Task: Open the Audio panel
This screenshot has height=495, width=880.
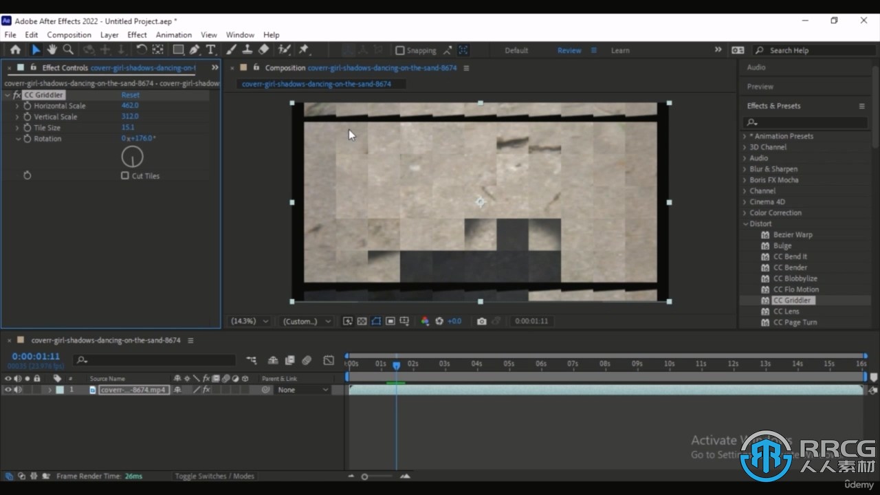Action: click(756, 67)
